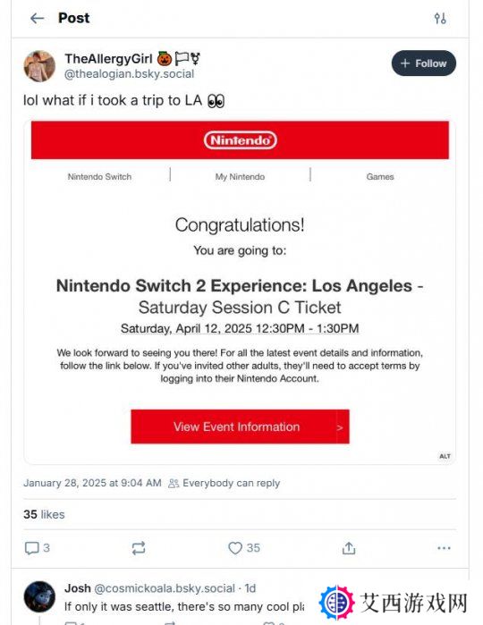This screenshot has width=483, height=625.
Task: Show the ALT text badge on image
Action: [445, 456]
